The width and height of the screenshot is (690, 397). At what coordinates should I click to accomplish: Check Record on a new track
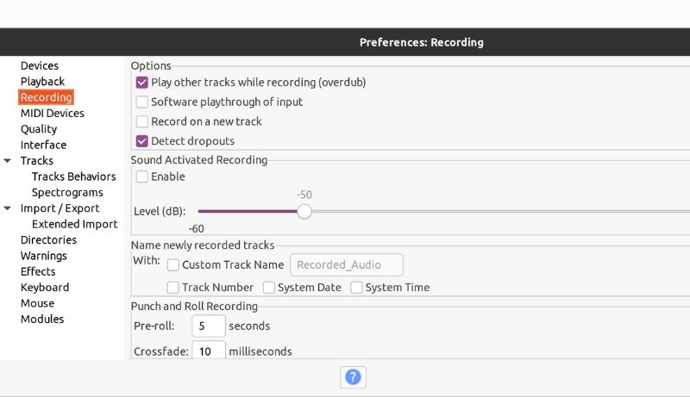pos(142,121)
